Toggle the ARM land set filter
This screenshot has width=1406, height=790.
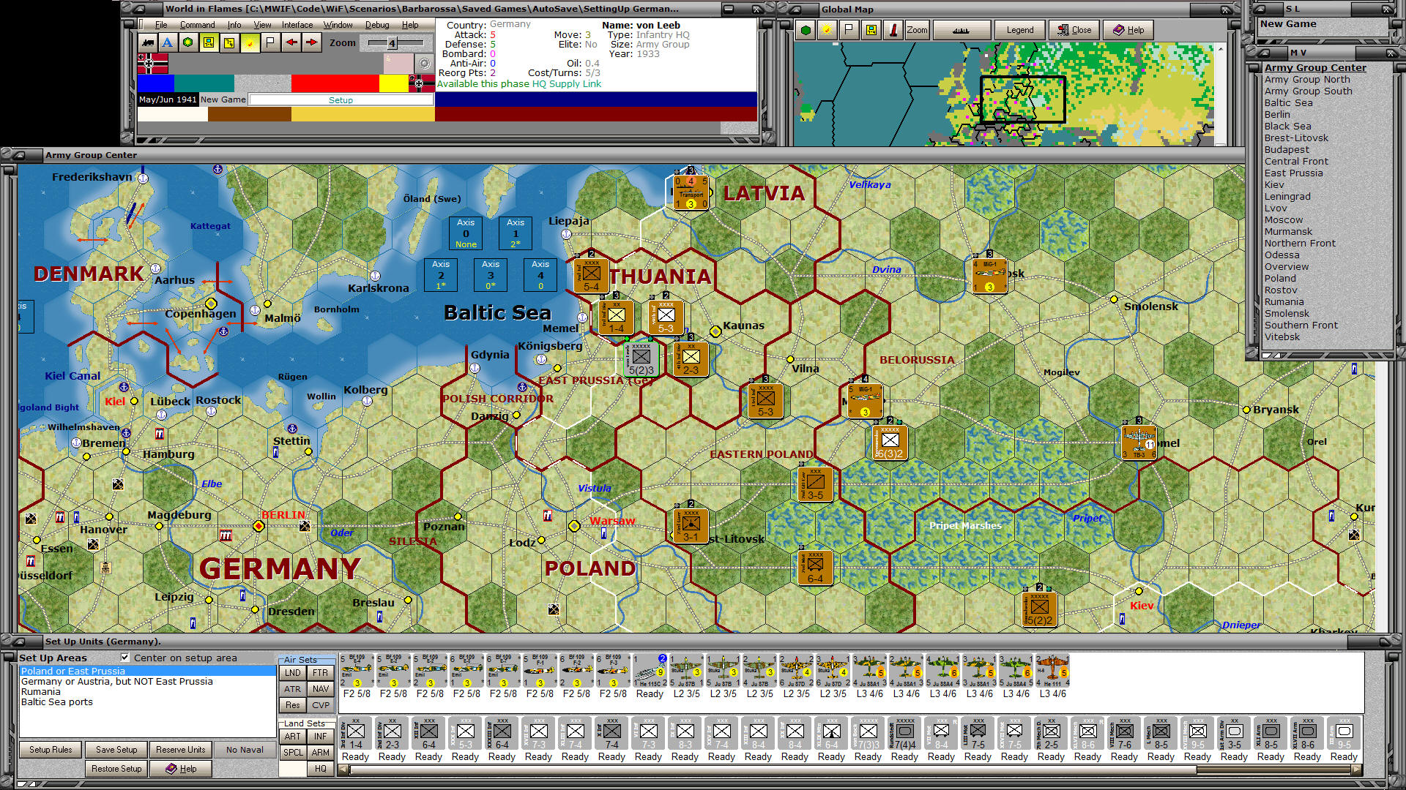coord(320,753)
